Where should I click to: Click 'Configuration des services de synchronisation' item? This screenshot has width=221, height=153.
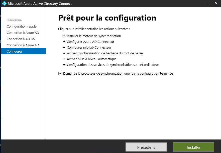click(x=113, y=65)
